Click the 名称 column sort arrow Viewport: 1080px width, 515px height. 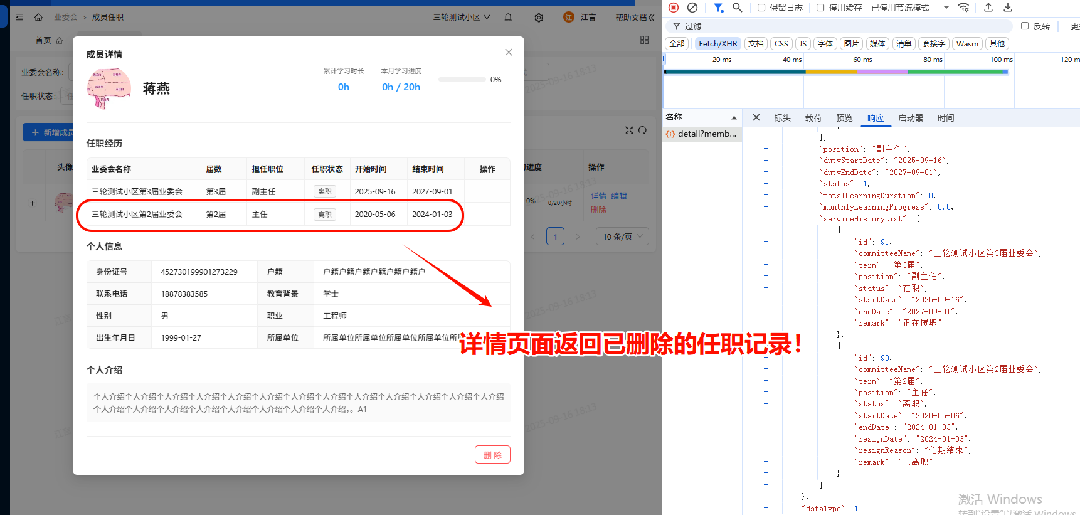pyautogui.click(x=734, y=118)
